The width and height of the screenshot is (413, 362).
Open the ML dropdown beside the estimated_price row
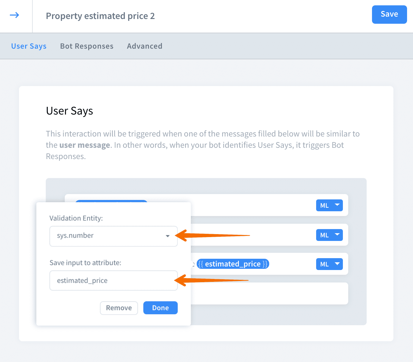coord(329,264)
